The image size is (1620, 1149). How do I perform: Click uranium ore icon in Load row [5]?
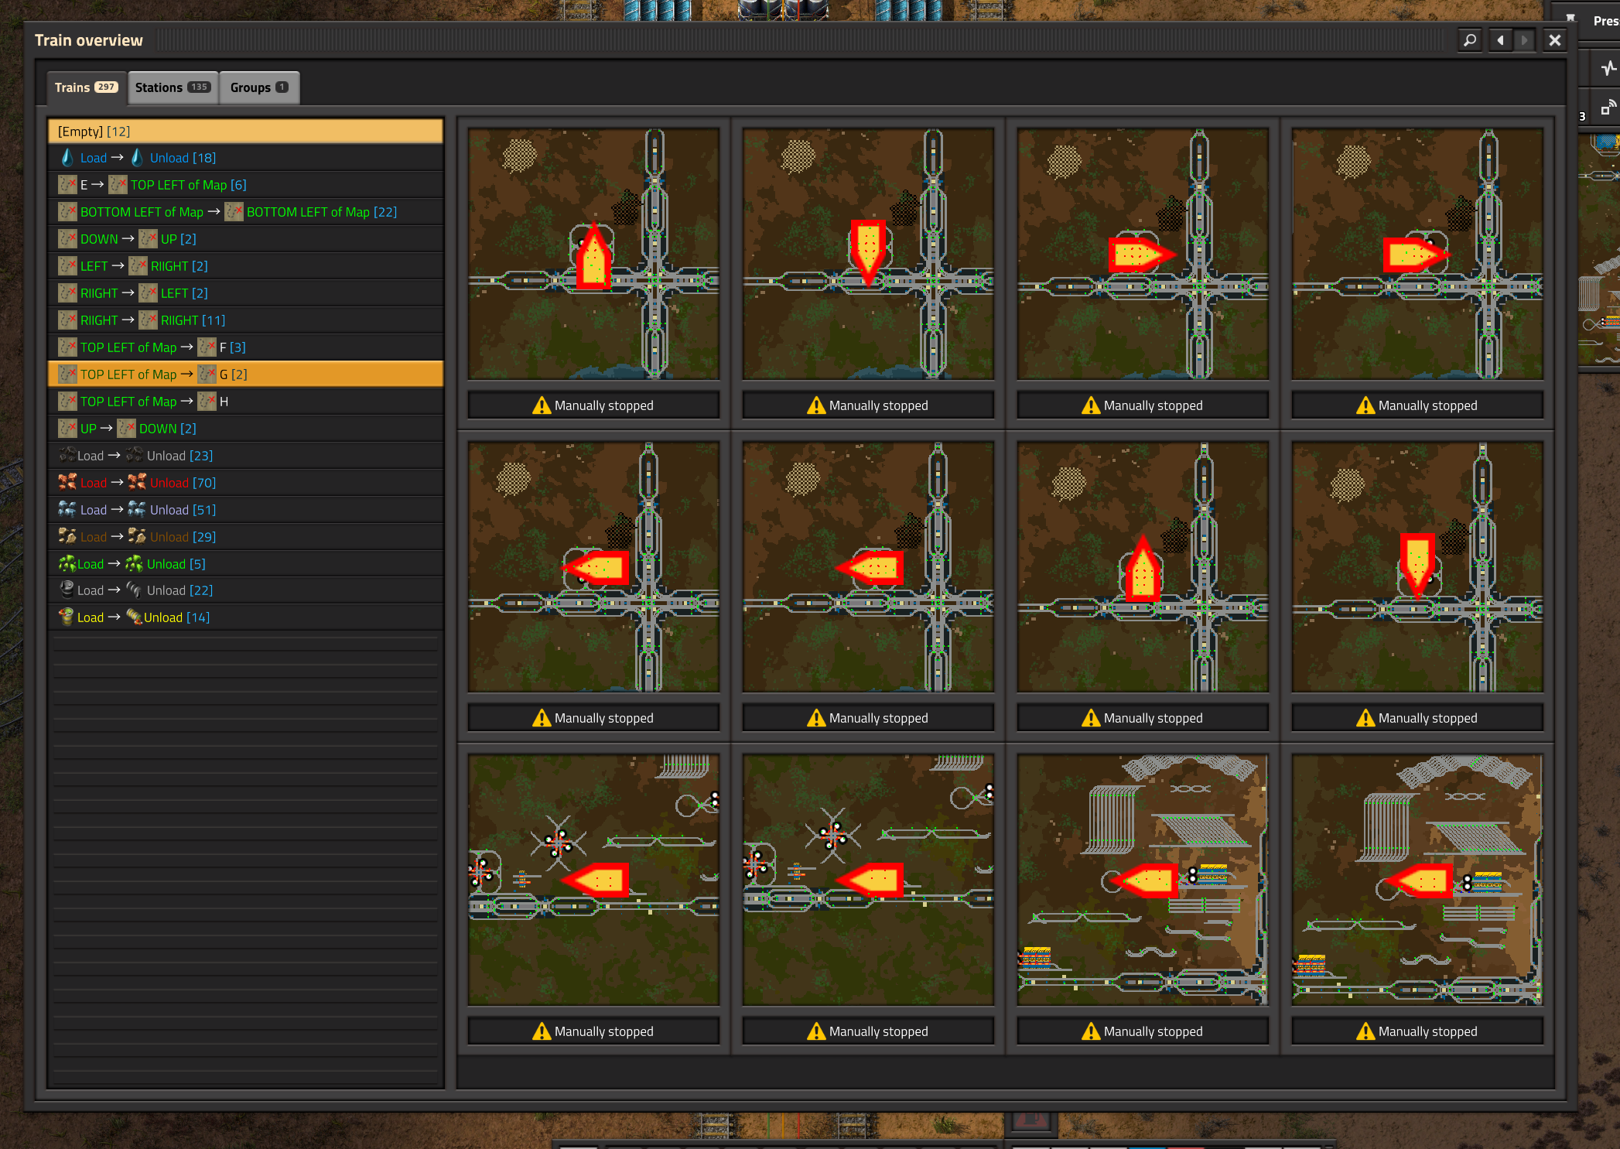pos(67,564)
